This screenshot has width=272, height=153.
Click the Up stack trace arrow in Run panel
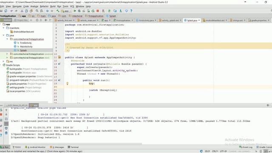tap(6, 110)
